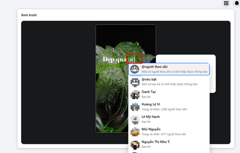Click Lê Mỹ Hạnh's profile avatar
240x153 pixels.
click(x=135, y=119)
